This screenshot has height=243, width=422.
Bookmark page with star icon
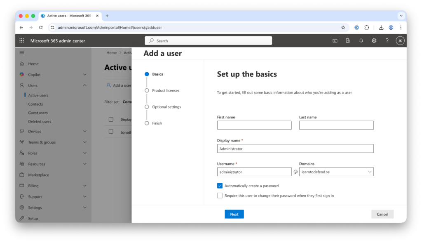pos(343,28)
